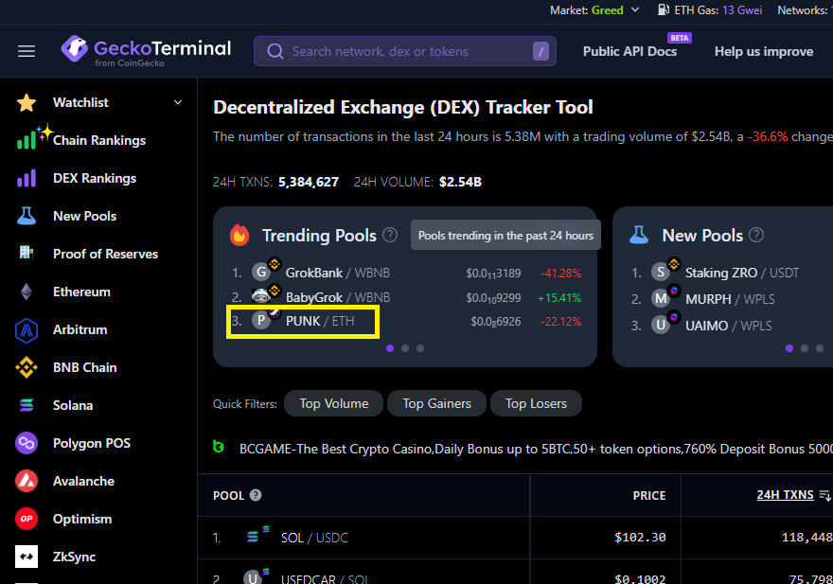
Task: Click the GrokBank token avatar
Action: (261, 273)
